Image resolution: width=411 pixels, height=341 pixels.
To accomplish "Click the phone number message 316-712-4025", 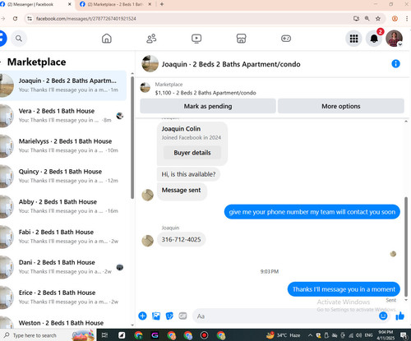I will (181, 239).
